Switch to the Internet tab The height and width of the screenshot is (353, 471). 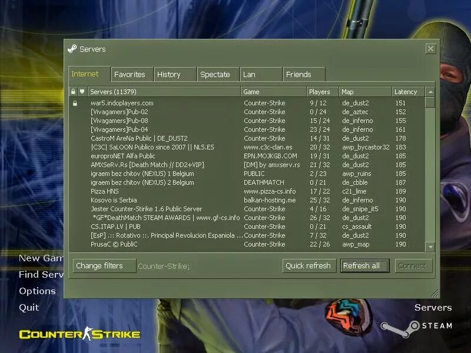point(89,74)
